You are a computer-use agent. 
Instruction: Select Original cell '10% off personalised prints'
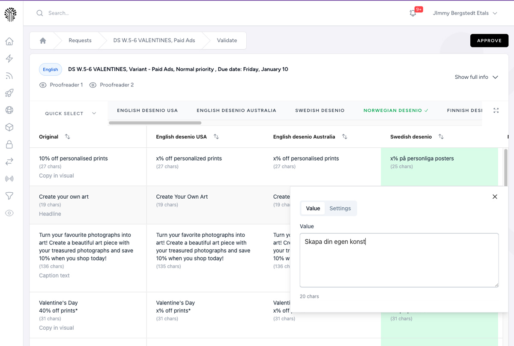point(88,167)
